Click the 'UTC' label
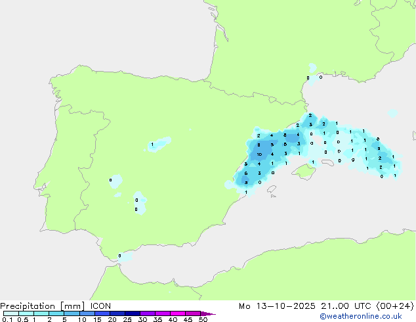Image resolution: width=416 pixels, height=322 pixels. click(363, 306)
